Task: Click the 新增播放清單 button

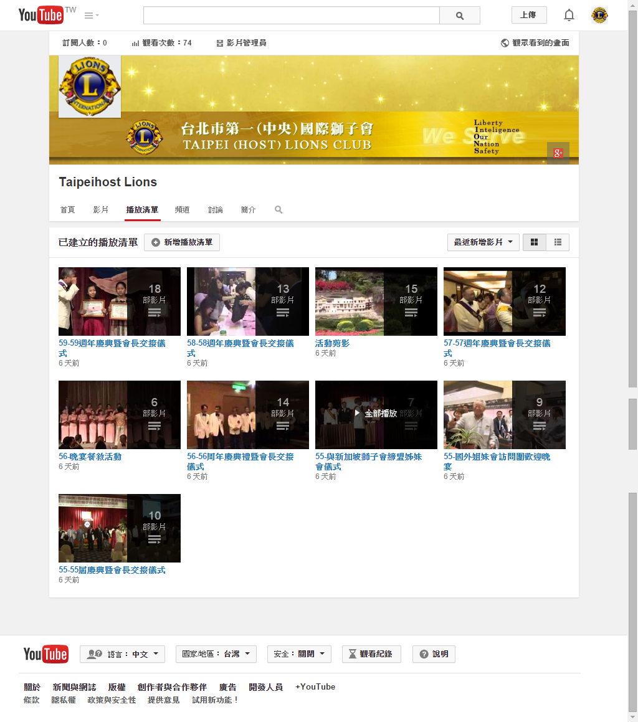Action: [182, 242]
